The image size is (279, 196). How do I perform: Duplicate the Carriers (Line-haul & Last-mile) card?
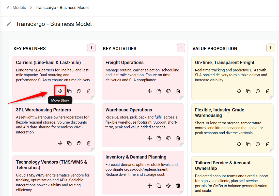[x=69, y=91]
